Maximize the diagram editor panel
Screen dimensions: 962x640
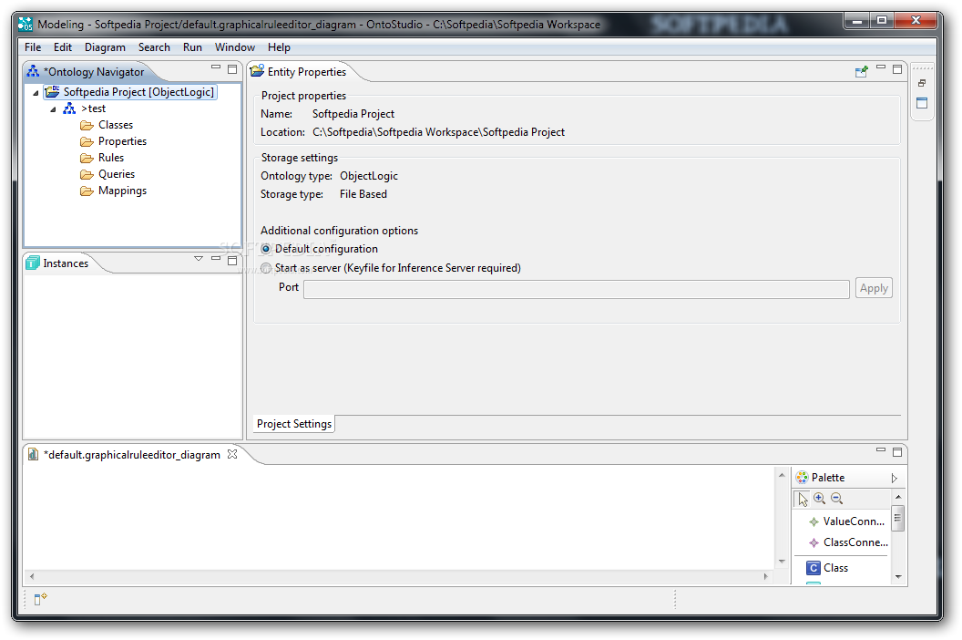[897, 452]
